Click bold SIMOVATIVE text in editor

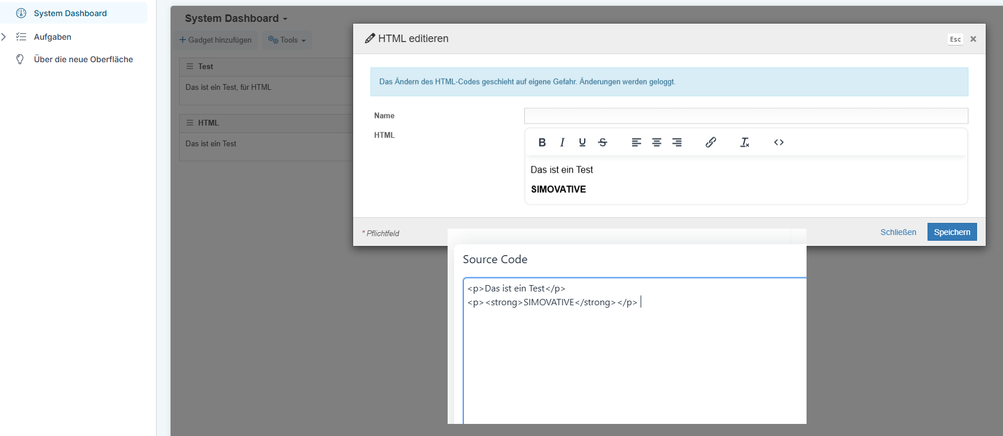click(x=558, y=189)
